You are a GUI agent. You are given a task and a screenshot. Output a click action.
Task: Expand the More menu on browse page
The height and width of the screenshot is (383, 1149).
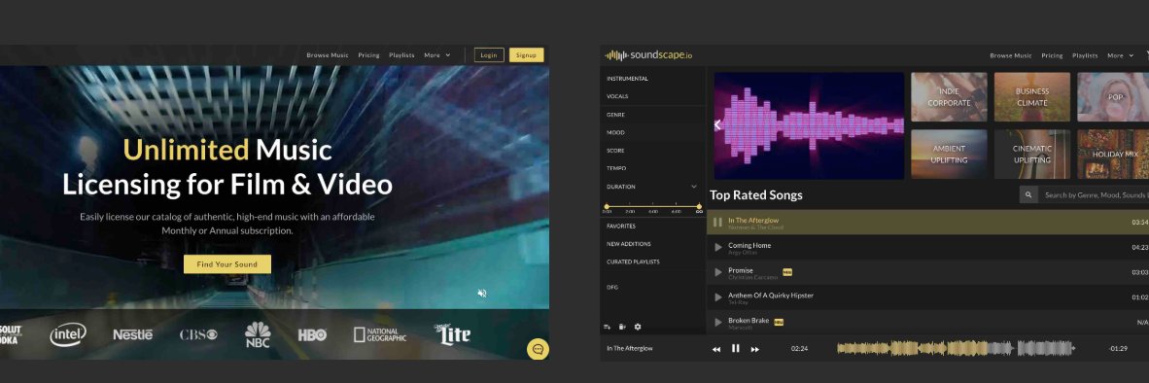[x=1121, y=55]
